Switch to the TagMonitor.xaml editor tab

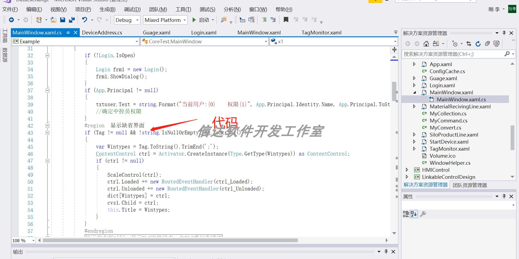pos(321,33)
